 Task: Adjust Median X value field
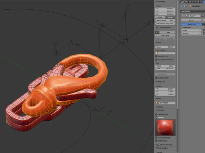165,8
